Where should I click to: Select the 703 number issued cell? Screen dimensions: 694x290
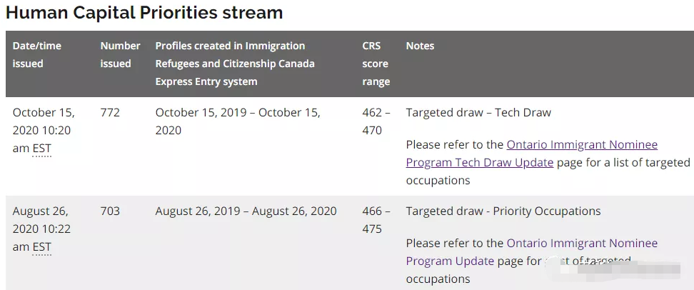tap(110, 211)
